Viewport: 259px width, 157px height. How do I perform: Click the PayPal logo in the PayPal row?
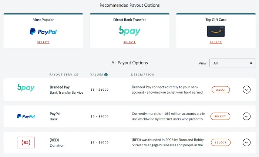coord(26,116)
